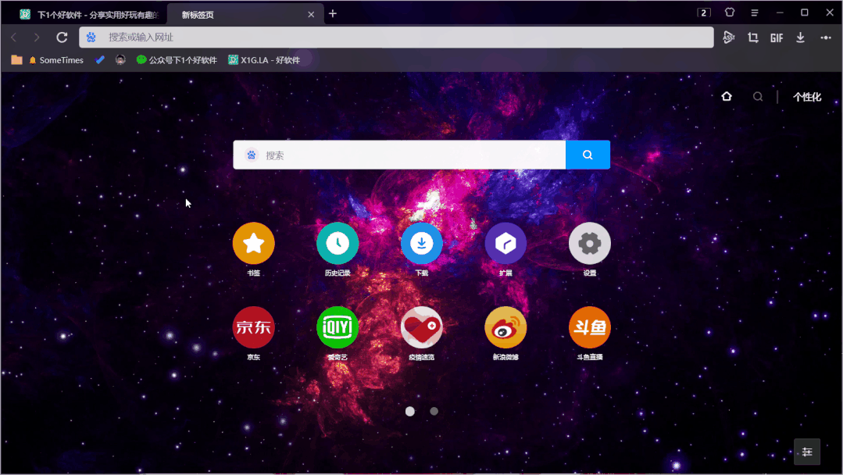Viewport: 843px width, 475px height.
Task: Click the blue search magnifier button
Action: point(588,155)
